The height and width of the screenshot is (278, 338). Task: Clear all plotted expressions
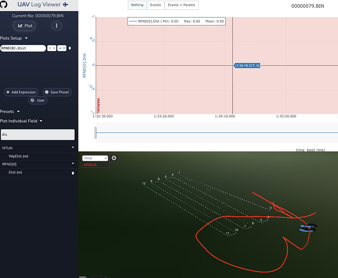(38, 101)
